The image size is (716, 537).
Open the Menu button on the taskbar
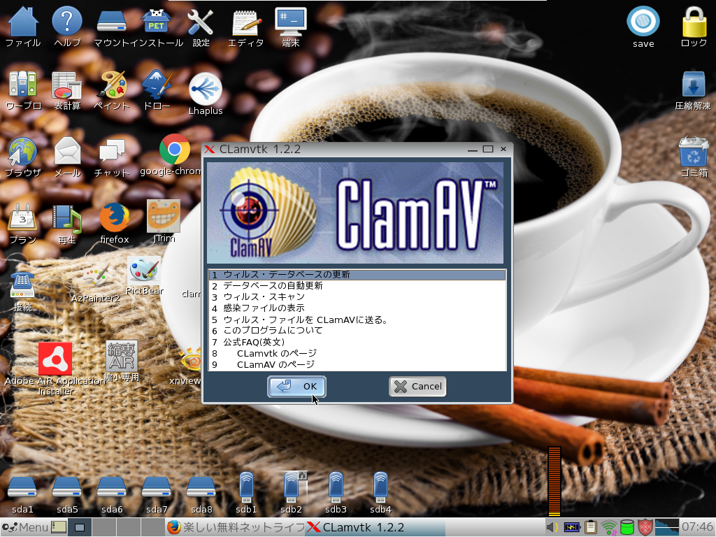[x=24, y=527]
